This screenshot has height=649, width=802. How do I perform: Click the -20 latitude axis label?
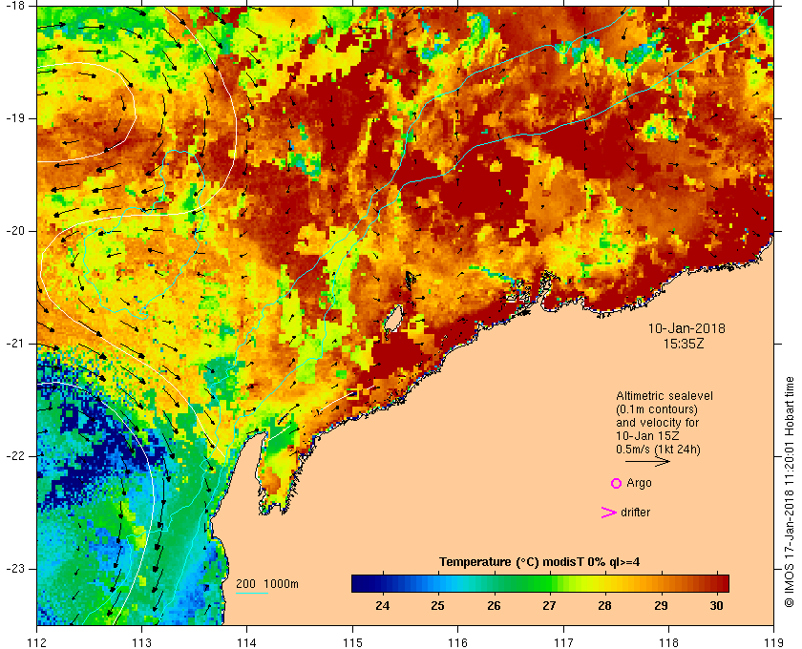[x=14, y=231]
